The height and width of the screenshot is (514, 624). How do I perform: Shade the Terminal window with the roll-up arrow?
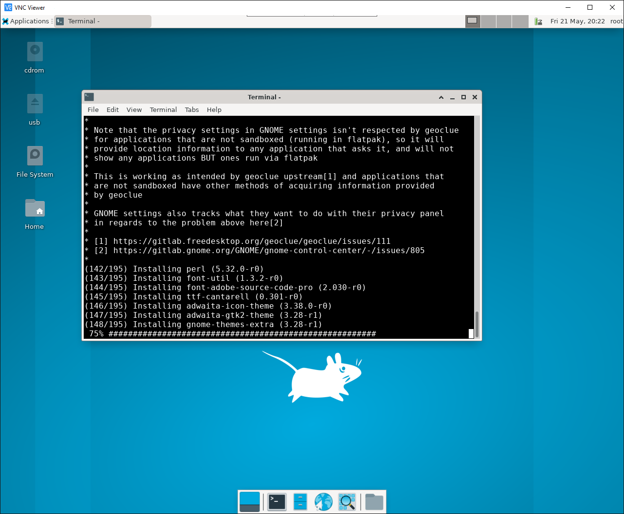[441, 97]
